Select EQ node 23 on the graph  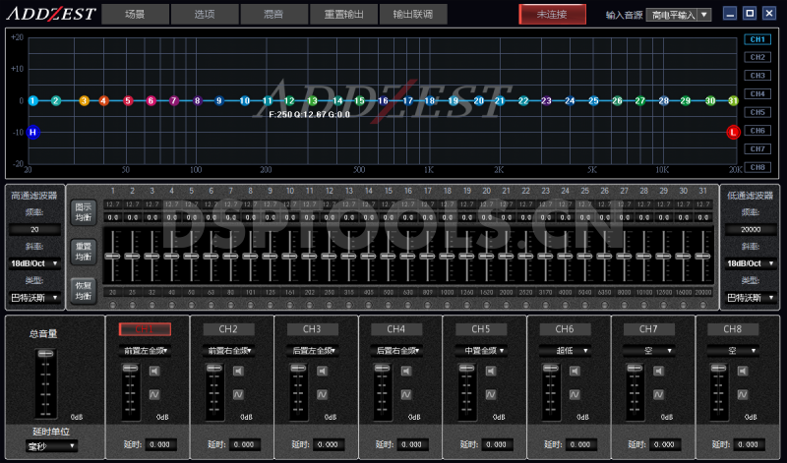pos(547,100)
